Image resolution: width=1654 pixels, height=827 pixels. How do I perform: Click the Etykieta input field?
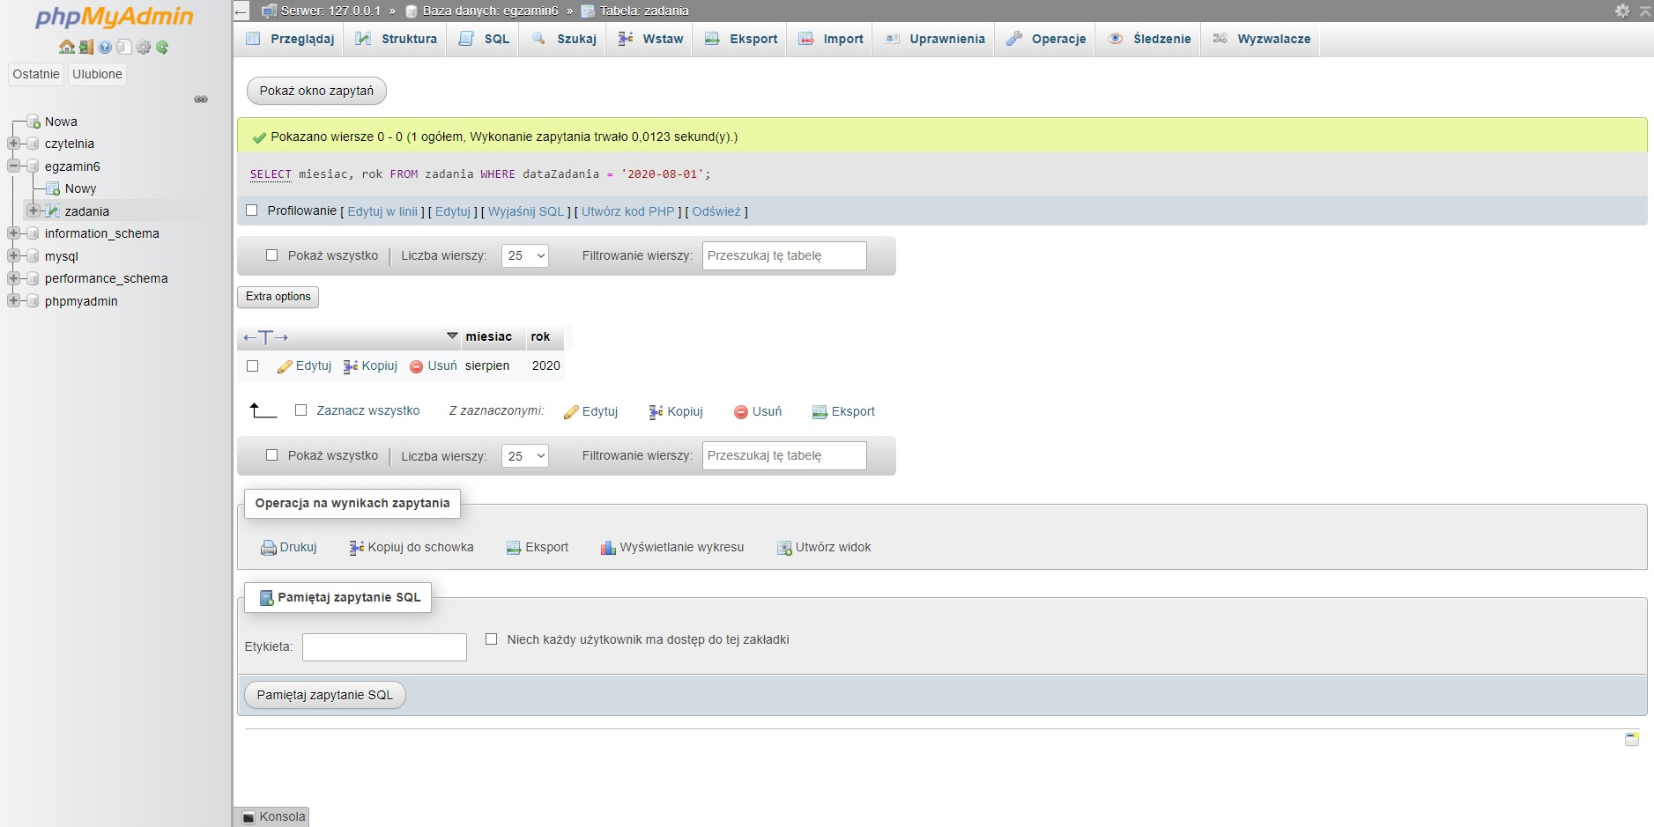(x=384, y=647)
